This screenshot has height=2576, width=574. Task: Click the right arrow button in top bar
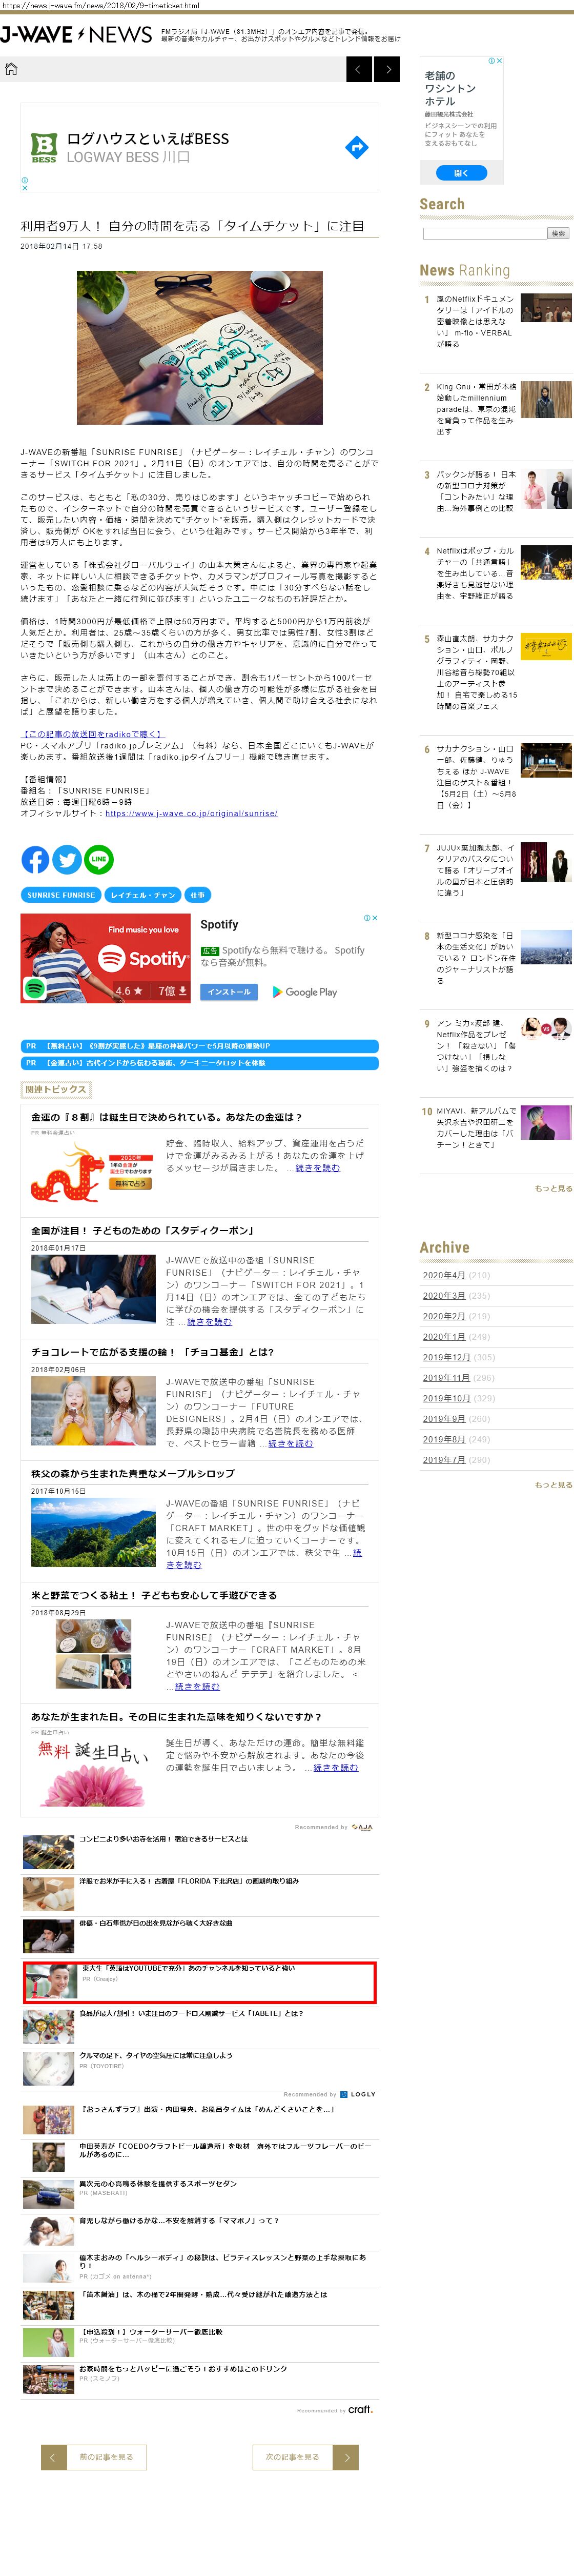coord(387,69)
